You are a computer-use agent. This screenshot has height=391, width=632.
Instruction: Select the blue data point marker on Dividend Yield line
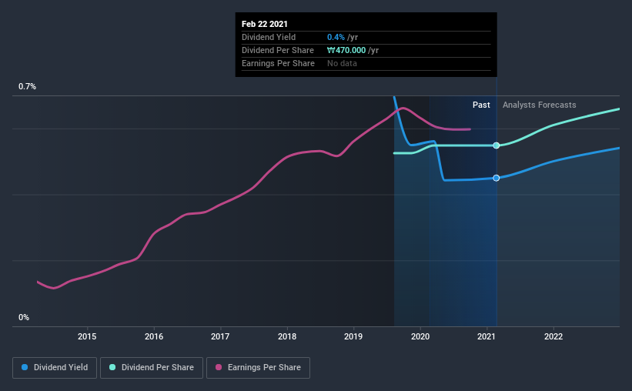tap(497, 178)
